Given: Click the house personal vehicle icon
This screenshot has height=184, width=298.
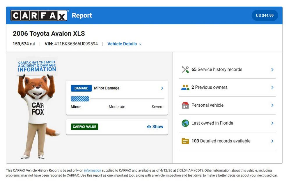Looking at the screenshot, I should [185, 105].
